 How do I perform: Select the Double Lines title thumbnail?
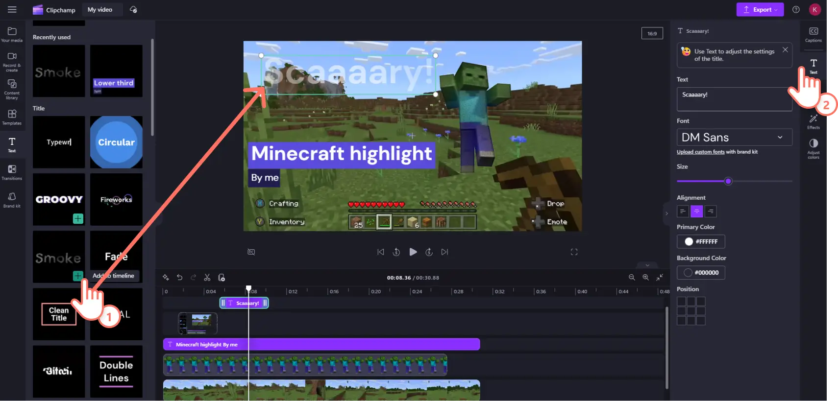116,371
